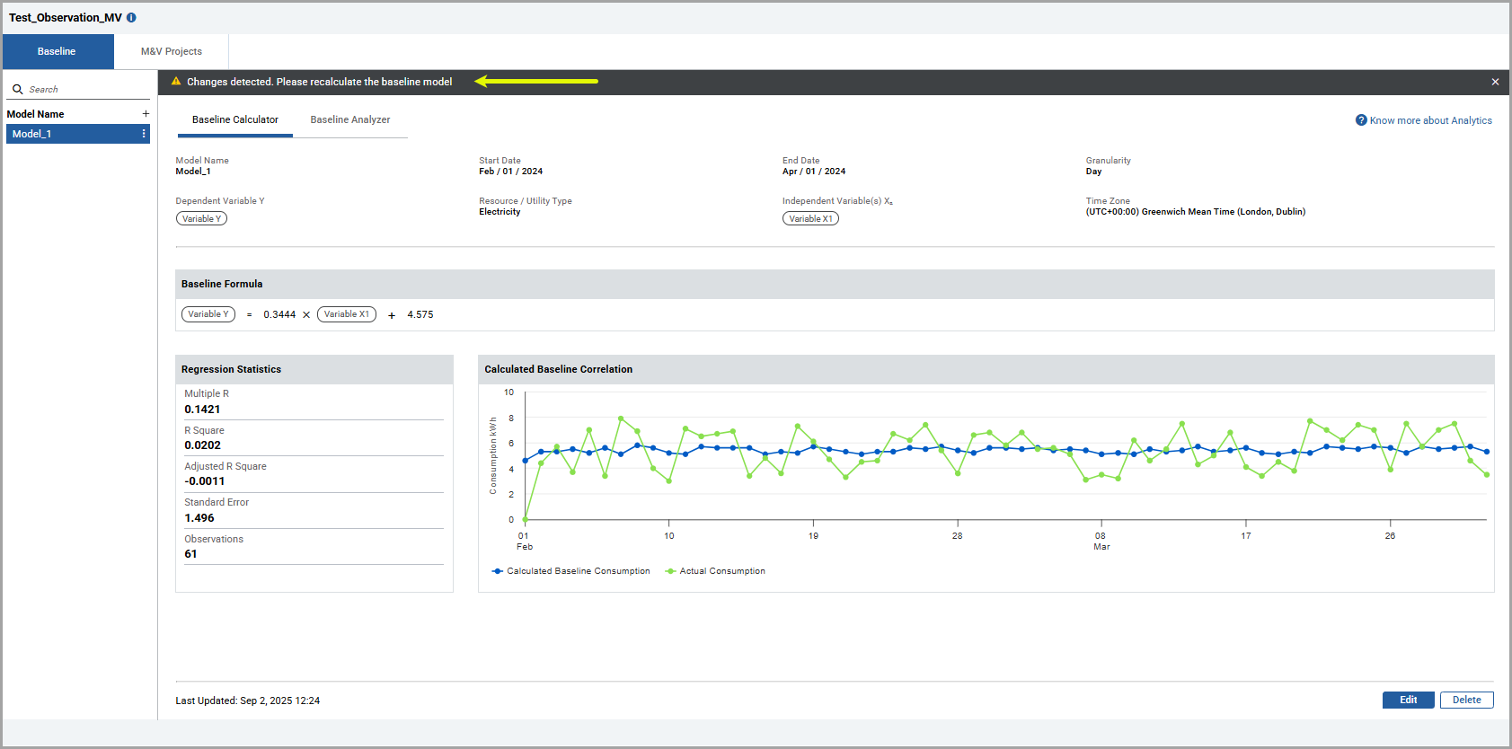
Task: Click the Variable X1 independent variable chip
Action: 810,218
